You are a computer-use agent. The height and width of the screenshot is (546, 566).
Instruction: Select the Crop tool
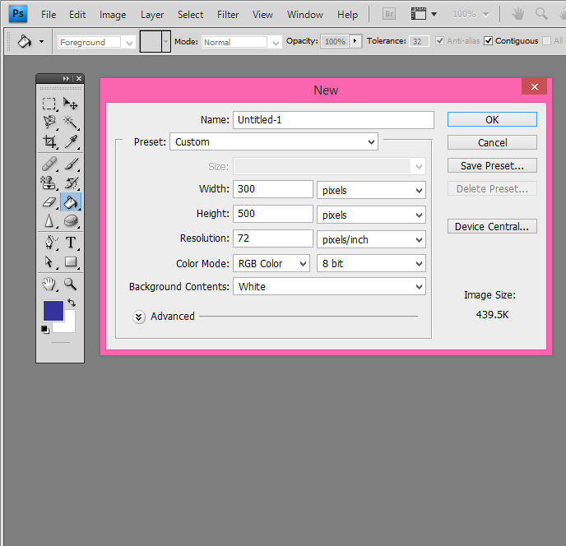pyautogui.click(x=49, y=141)
